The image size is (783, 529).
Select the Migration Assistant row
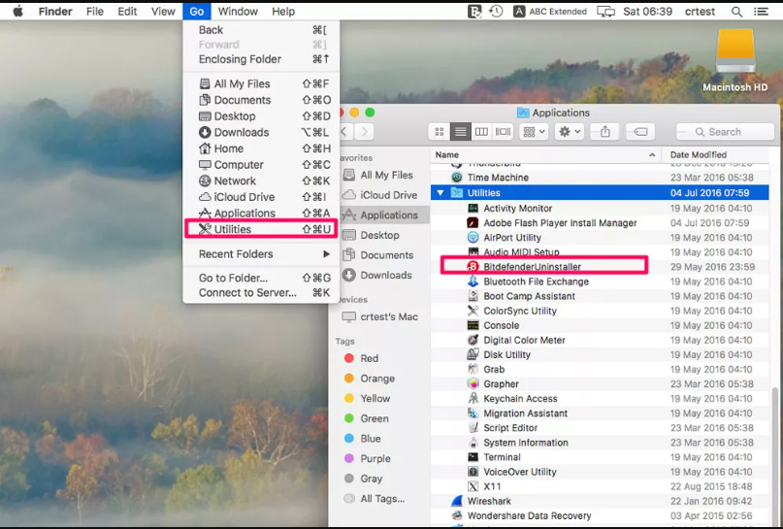(x=600, y=413)
